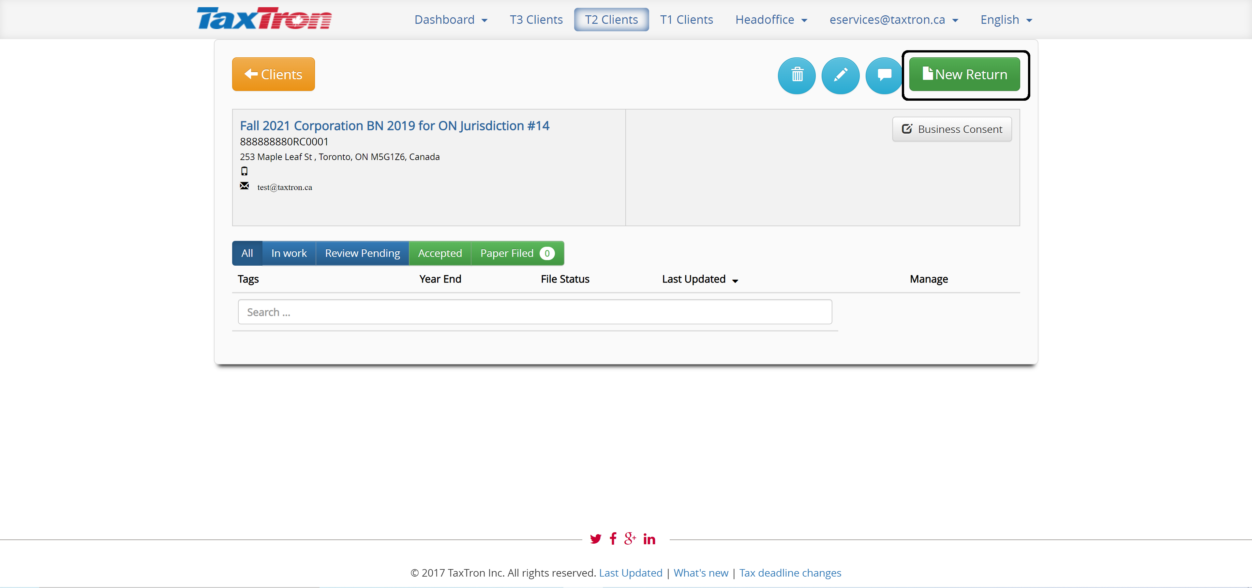This screenshot has width=1252, height=588.
Task: Open the corporation name link
Action: pos(394,125)
